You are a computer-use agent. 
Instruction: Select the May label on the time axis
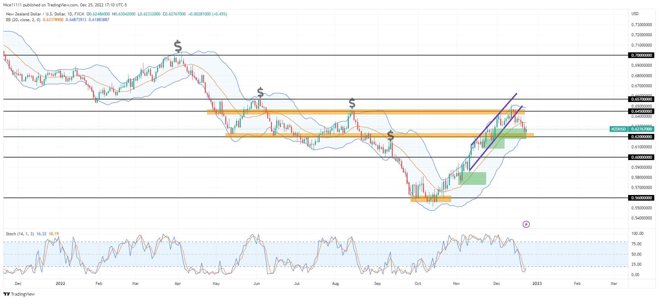[216, 284]
